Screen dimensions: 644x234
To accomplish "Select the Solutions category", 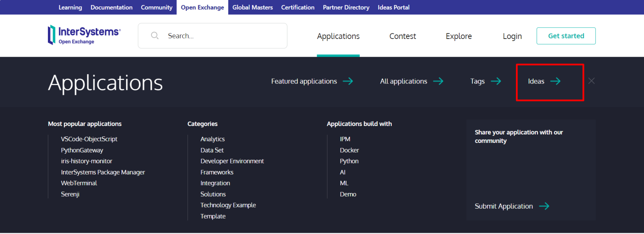I will 213,194.
